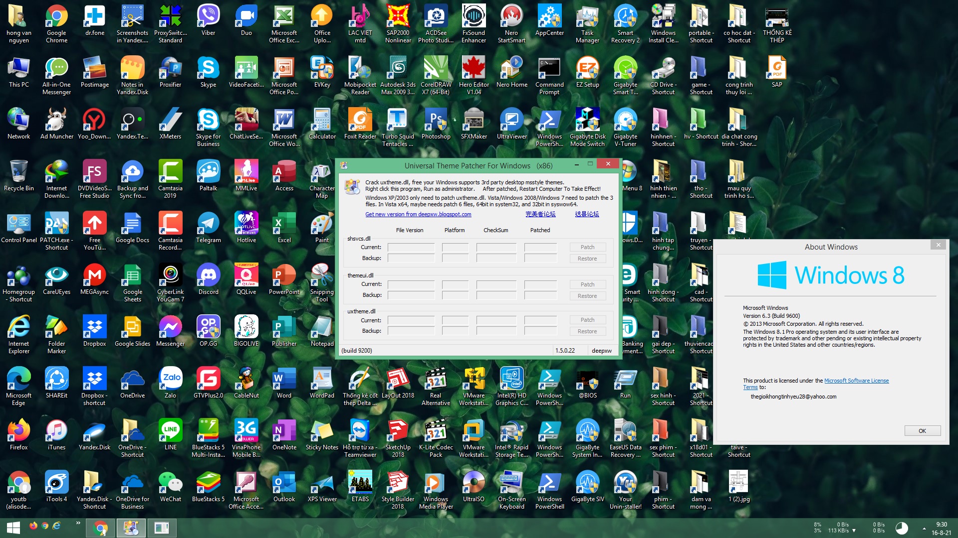The height and width of the screenshot is (538, 958).
Task: Open the Command Prompt desktop icon
Action: (x=549, y=75)
